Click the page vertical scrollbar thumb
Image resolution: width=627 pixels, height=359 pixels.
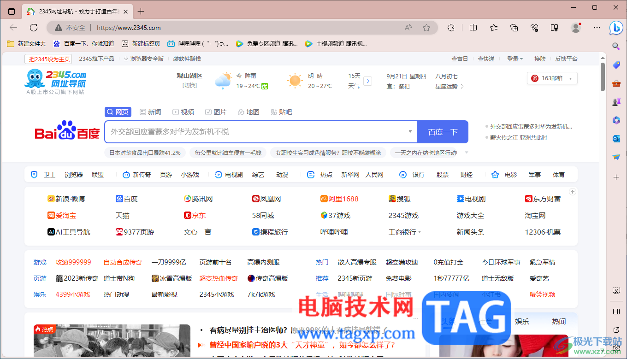(x=603, y=77)
